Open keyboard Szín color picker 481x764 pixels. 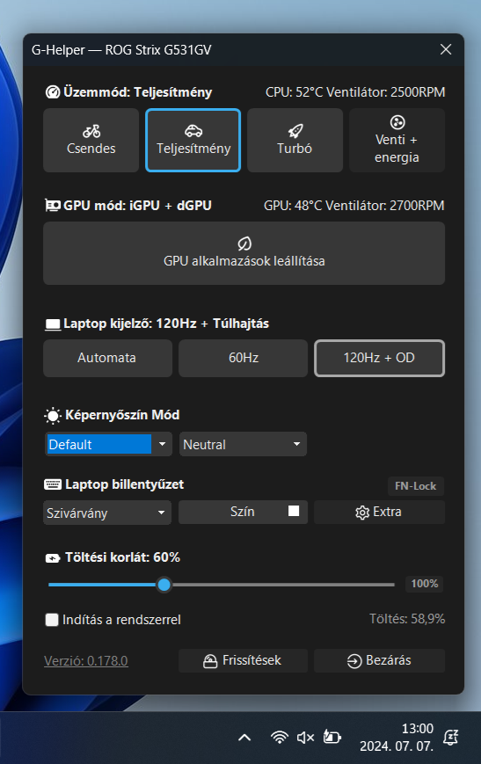244,512
